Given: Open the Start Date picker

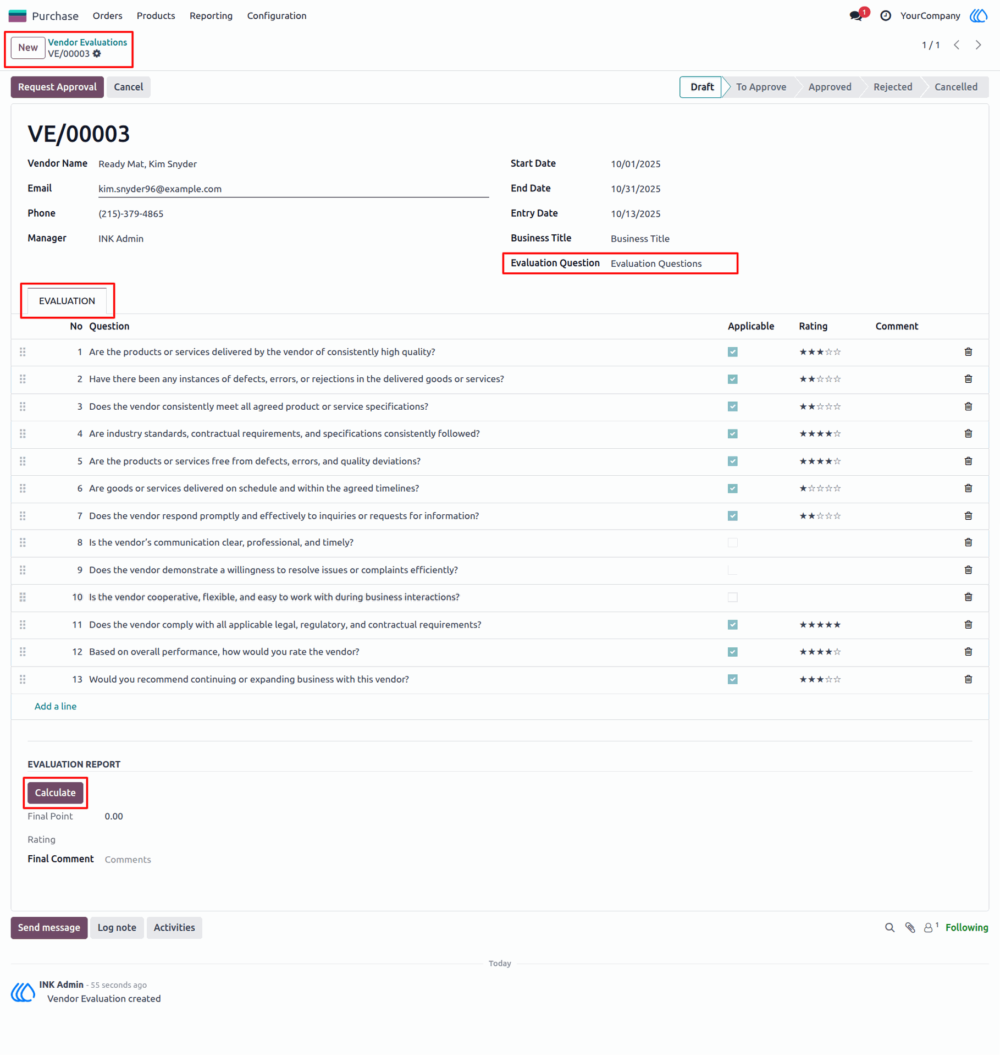Looking at the screenshot, I should pos(635,164).
